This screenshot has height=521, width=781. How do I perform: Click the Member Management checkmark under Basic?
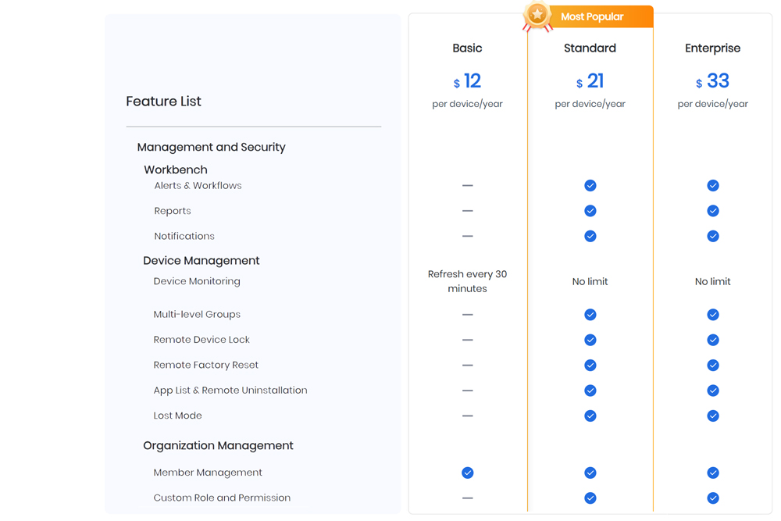tap(467, 473)
